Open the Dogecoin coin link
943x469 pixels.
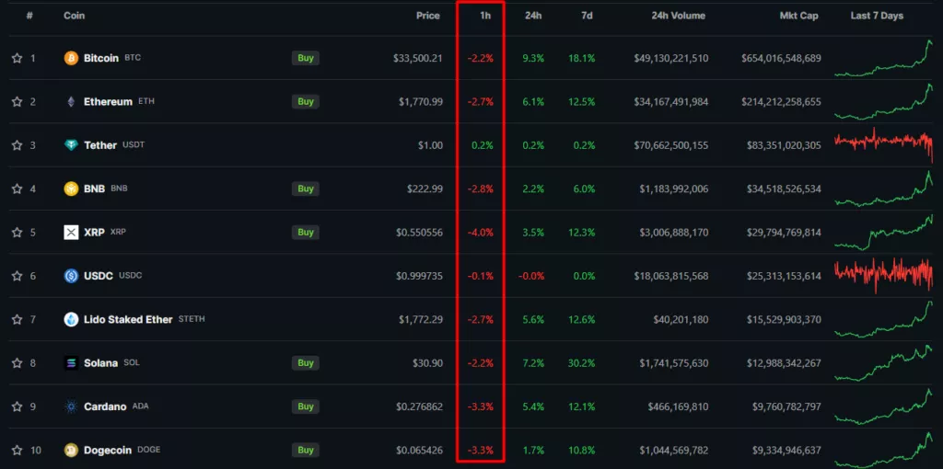[108, 450]
